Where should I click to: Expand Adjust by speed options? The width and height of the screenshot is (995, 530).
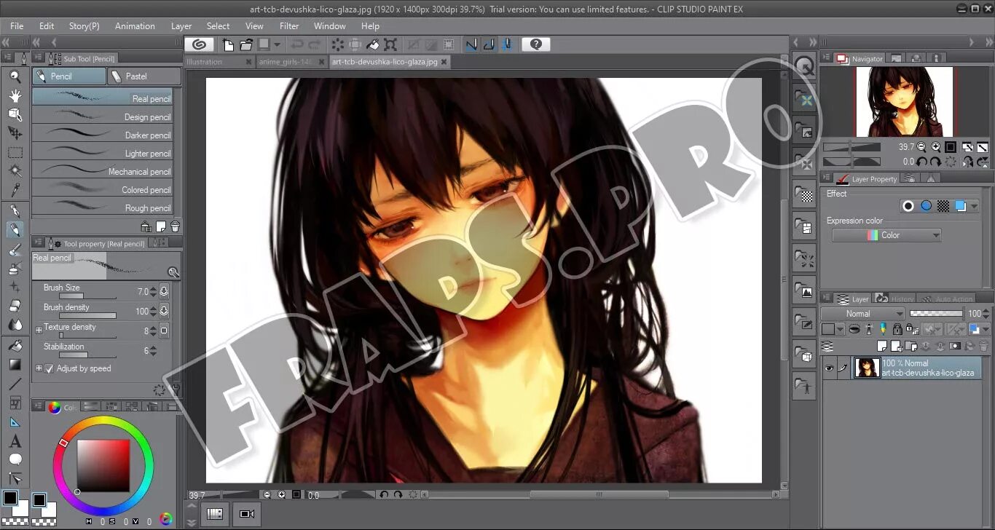click(x=39, y=369)
